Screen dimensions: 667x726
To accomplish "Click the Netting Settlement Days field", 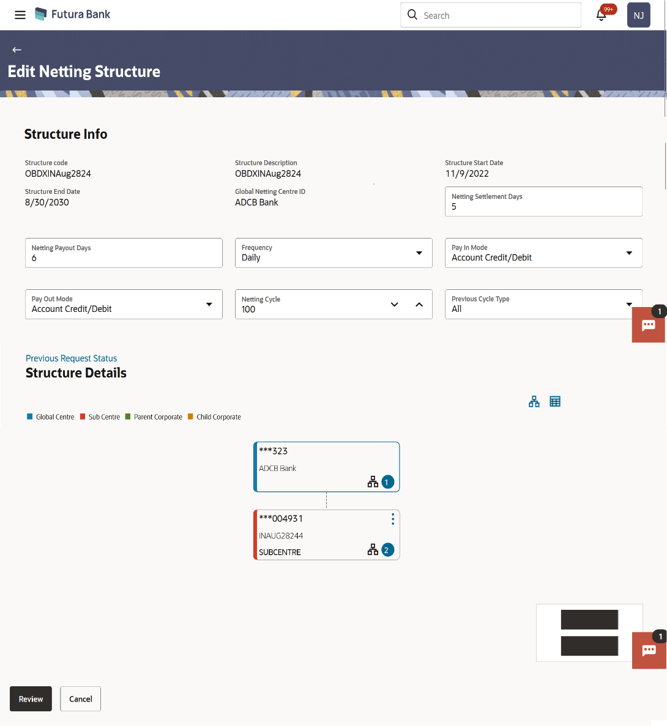I will (543, 201).
